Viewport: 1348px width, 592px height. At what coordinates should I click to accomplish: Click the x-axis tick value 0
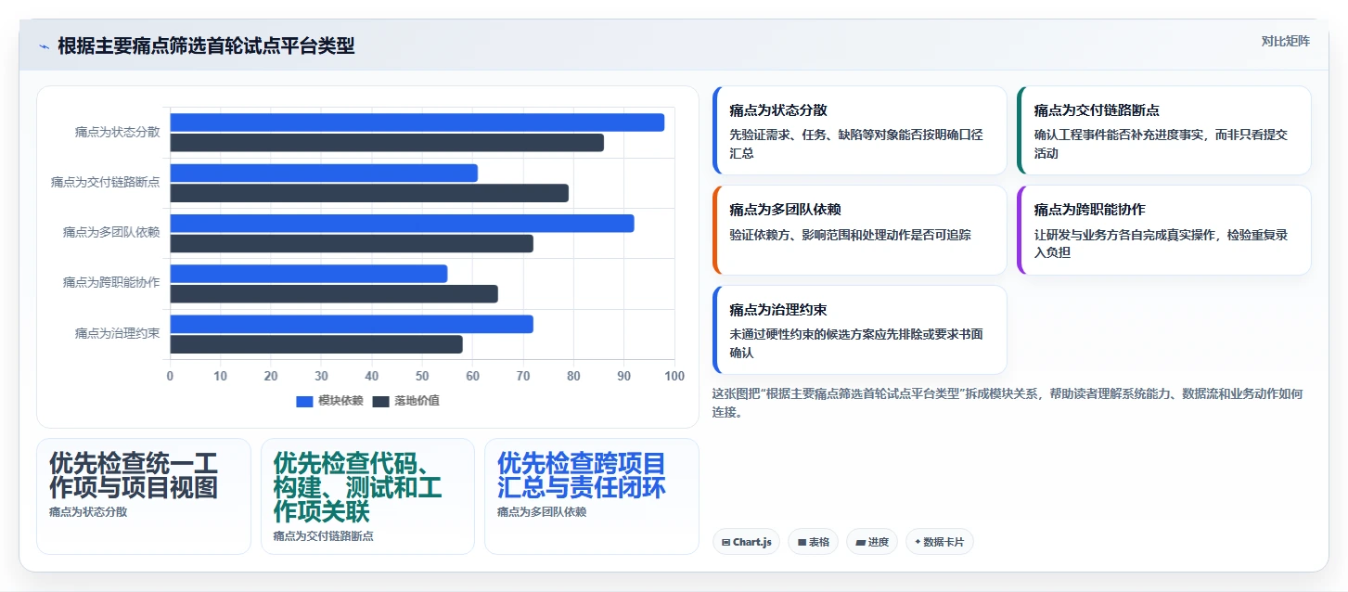170,376
